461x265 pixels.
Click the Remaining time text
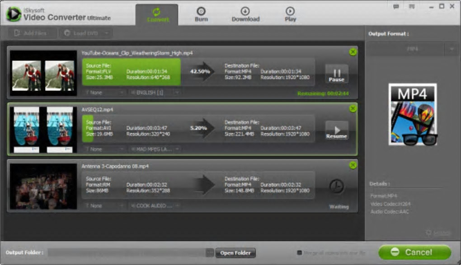323,93
